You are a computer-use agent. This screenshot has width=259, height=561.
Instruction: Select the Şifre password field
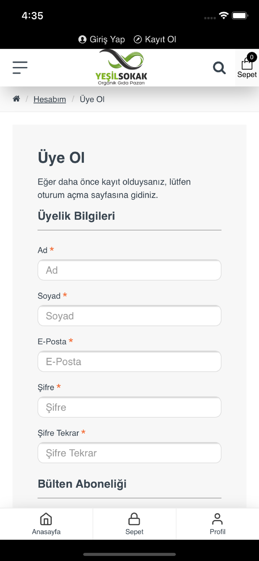(x=129, y=407)
